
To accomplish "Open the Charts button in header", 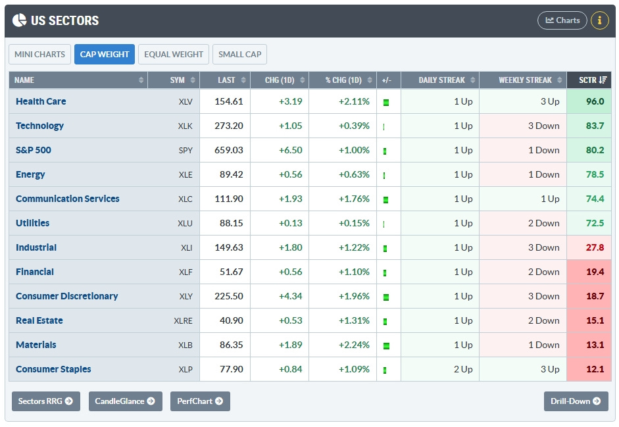I will point(562,20).
